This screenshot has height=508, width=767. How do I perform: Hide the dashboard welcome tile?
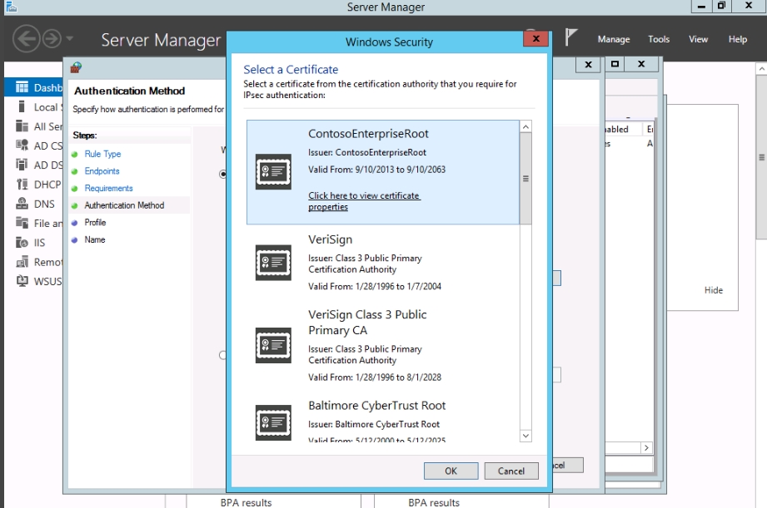[713, 290]
